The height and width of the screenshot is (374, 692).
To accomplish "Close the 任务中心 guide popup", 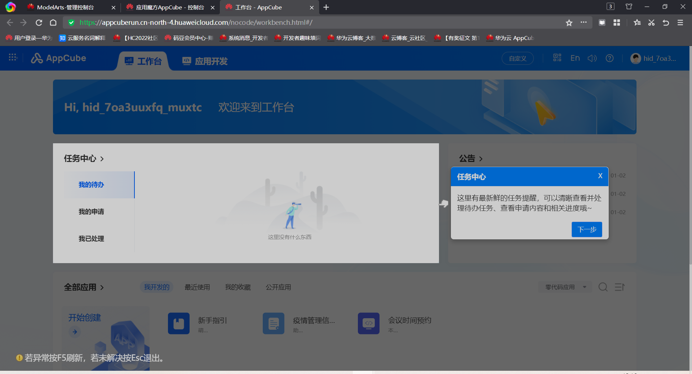I will tap(600, 176).
